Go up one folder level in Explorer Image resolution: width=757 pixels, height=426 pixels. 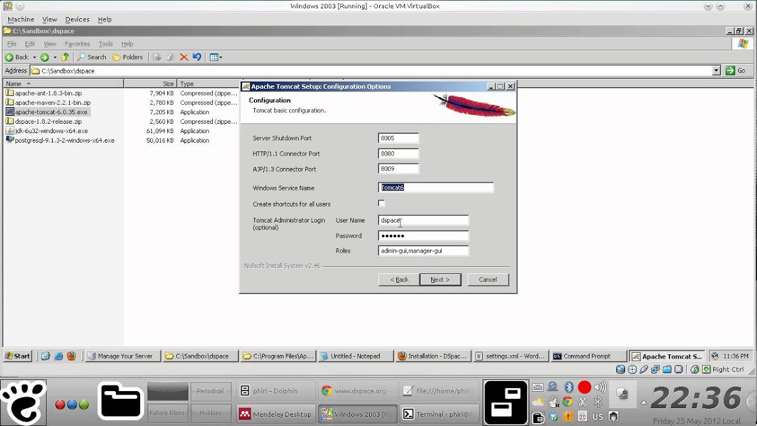click(65, 57)
